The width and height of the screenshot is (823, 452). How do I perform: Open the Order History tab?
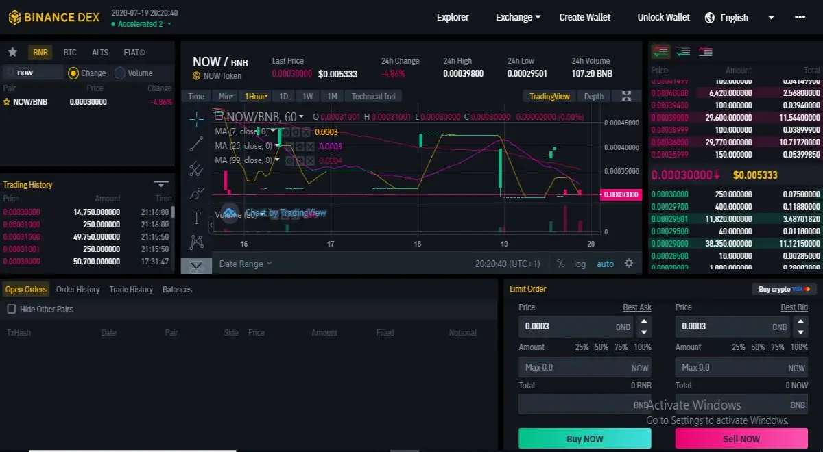(78, 290)
